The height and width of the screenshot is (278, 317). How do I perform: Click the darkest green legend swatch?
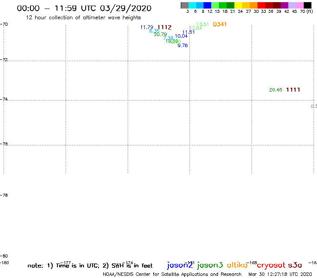(x=230, y=5)
